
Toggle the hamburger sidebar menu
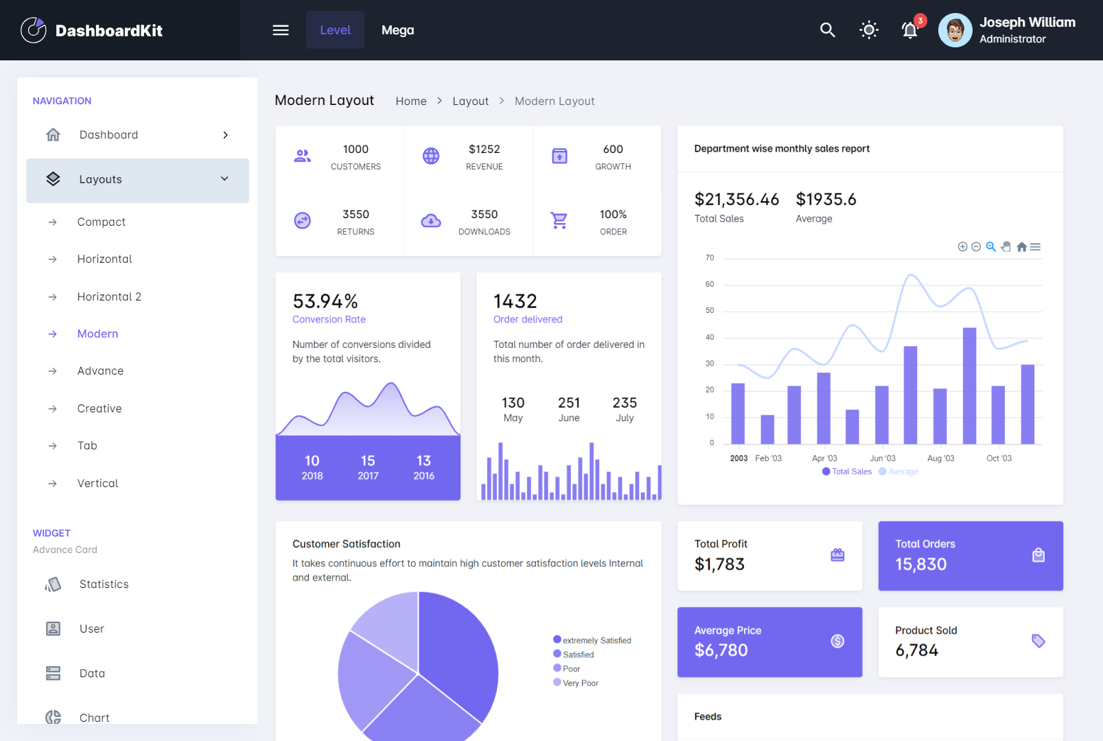pos(281,30)
